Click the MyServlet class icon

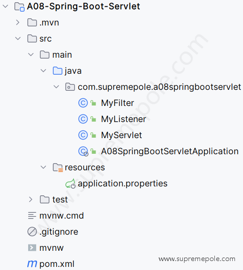[83, 135]
